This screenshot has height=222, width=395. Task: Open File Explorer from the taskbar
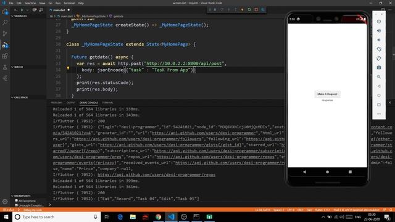[x=133, y=217]
